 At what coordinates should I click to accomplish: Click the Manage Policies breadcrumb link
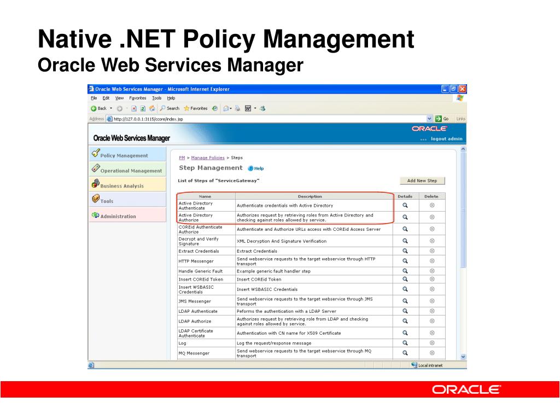(x=208, y=157)
